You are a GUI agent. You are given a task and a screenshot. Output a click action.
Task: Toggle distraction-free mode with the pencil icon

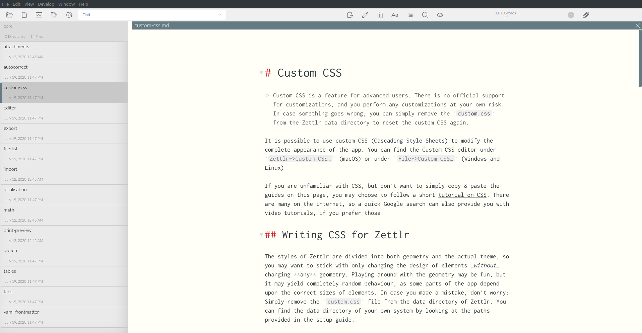(x=365, y=15)
